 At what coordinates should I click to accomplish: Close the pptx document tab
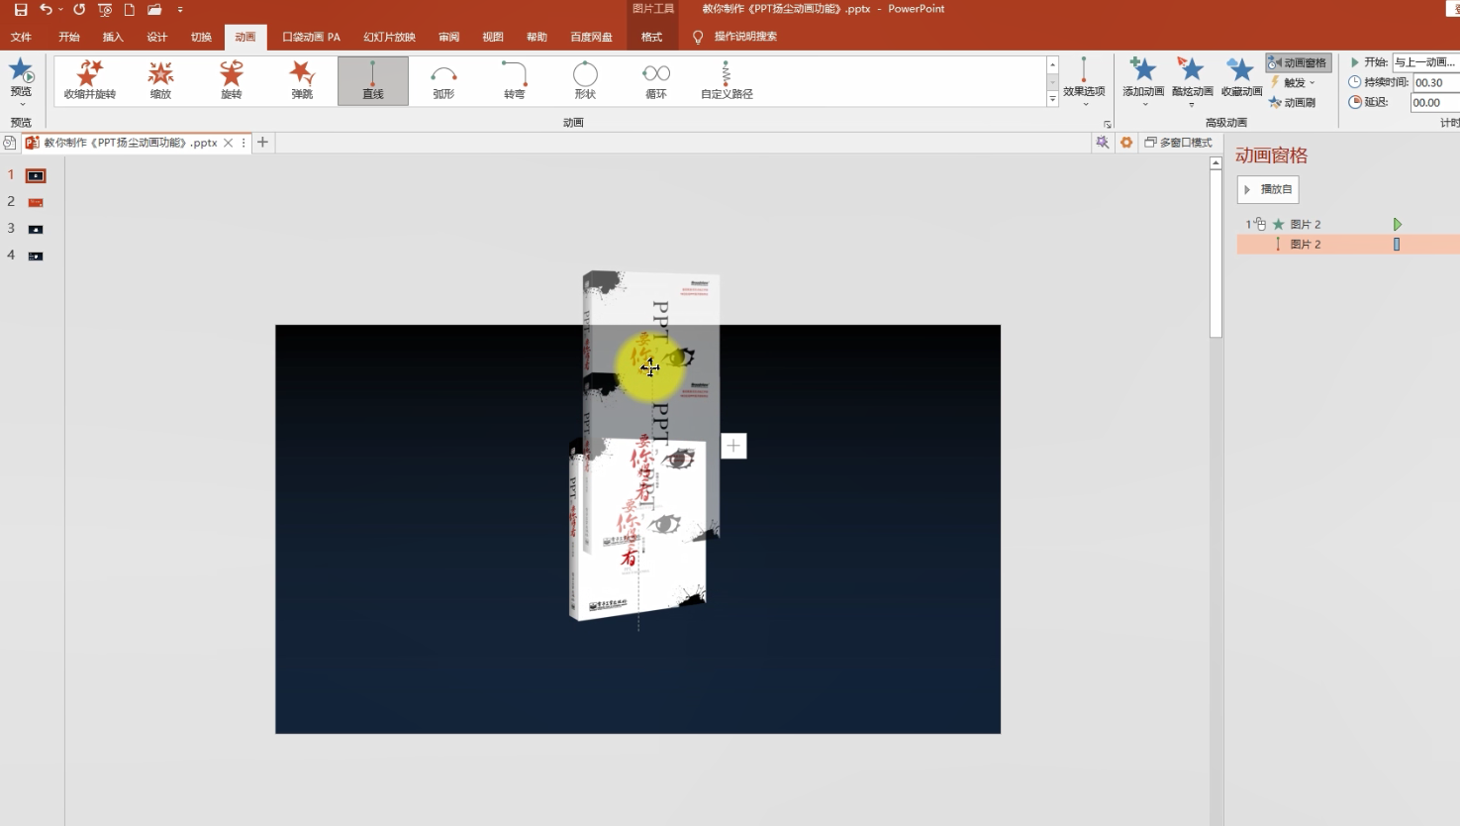point(229,143)
